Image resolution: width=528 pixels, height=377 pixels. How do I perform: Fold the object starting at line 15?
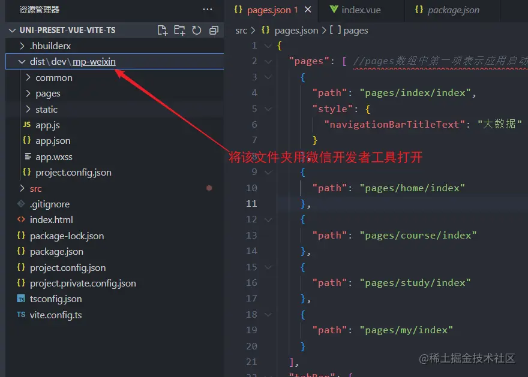click(268, 267)
